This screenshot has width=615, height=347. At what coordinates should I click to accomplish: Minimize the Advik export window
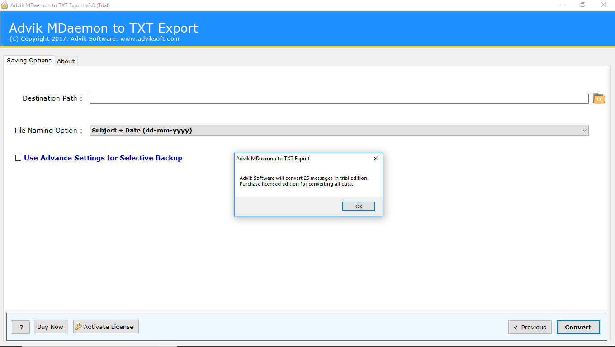pos(562,5)
